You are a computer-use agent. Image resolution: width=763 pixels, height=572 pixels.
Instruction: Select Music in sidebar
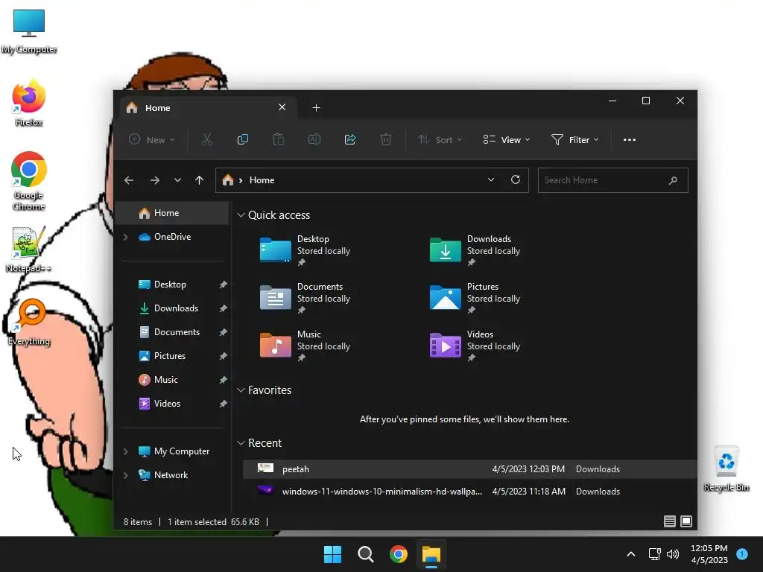tap(172, 380)
